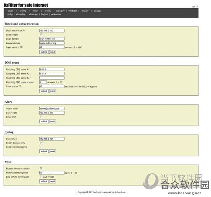The height and width of the screenshot is (197, 211).
Task: Click the Client cache TTL field
Action: [x=52, y=86]
